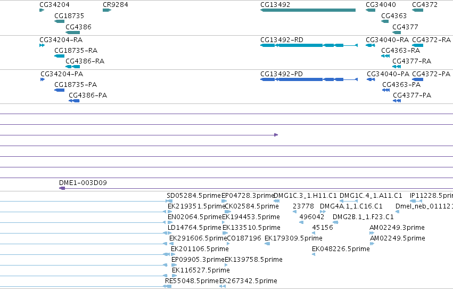
Task: Select the CG18735-RA transcript glyph
Action: point(59,56)
